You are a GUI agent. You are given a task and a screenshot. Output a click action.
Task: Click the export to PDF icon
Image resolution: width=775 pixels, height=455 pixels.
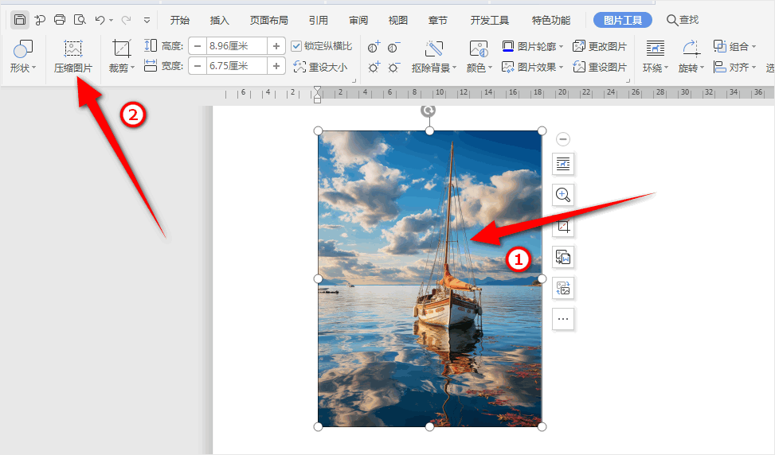click(40, 20)
